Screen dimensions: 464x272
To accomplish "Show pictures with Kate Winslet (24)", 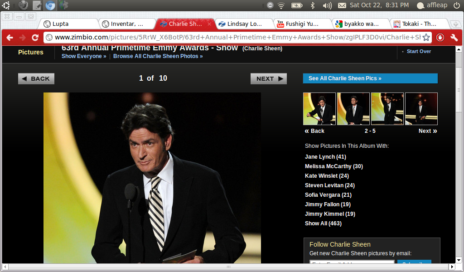I will click(x=327, y=176).
